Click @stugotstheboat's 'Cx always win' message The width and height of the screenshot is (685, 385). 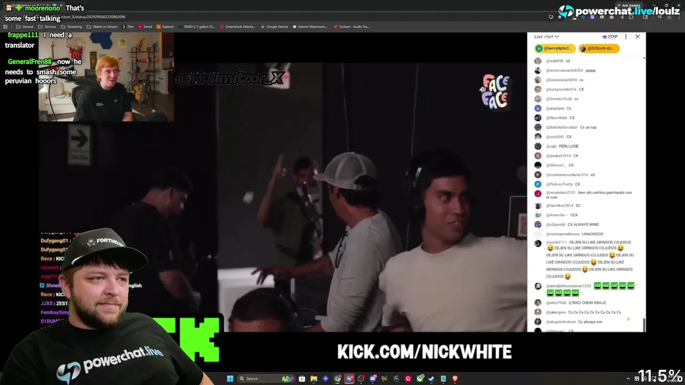[590, 322]
